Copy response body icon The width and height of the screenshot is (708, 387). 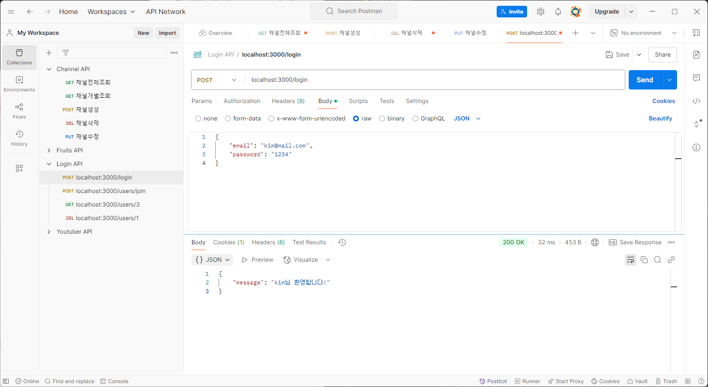[x=644, y=260]
